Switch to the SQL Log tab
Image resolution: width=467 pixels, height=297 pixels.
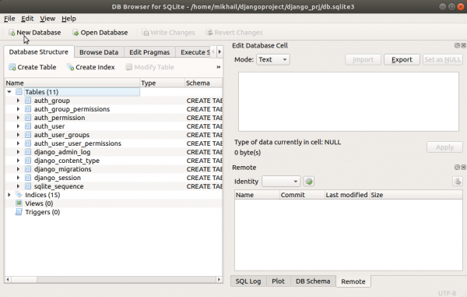(x=248, y=281)
